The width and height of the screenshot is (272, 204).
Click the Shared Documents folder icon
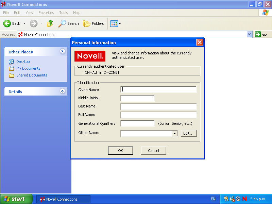point(12,75)
